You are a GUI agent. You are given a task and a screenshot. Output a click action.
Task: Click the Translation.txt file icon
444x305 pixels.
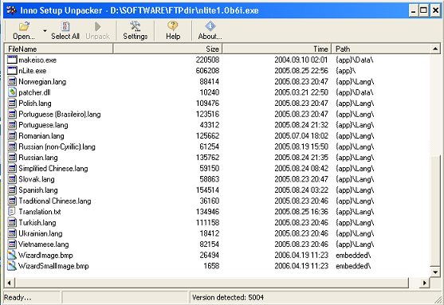pos(12,212)
